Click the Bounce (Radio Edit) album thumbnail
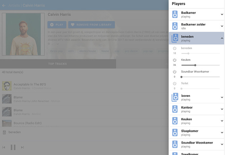Screen dimensions: 225x155 point(7,124)
